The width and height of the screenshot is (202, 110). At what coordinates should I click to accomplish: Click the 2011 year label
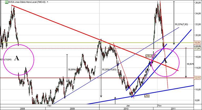[x=173, y=109]
